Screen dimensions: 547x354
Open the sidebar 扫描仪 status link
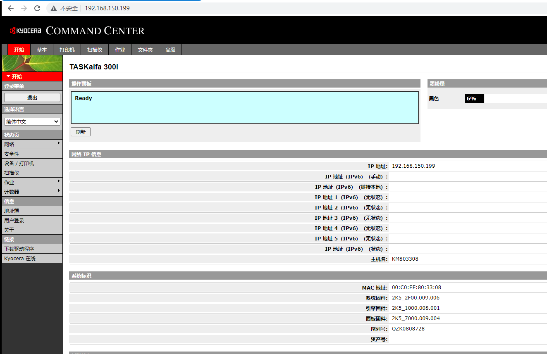point(32,173)
